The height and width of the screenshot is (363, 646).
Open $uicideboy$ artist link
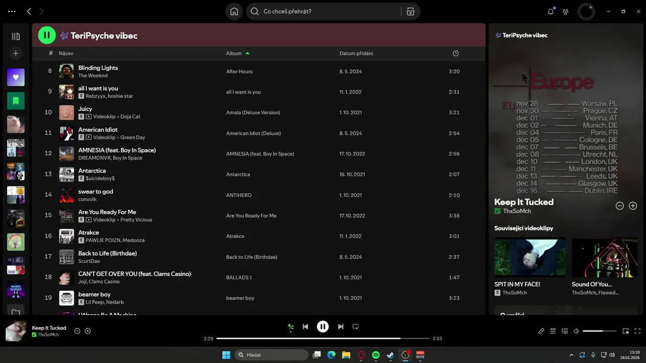click(100, 178)
